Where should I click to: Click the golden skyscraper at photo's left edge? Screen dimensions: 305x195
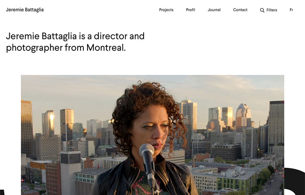point(27,128)
